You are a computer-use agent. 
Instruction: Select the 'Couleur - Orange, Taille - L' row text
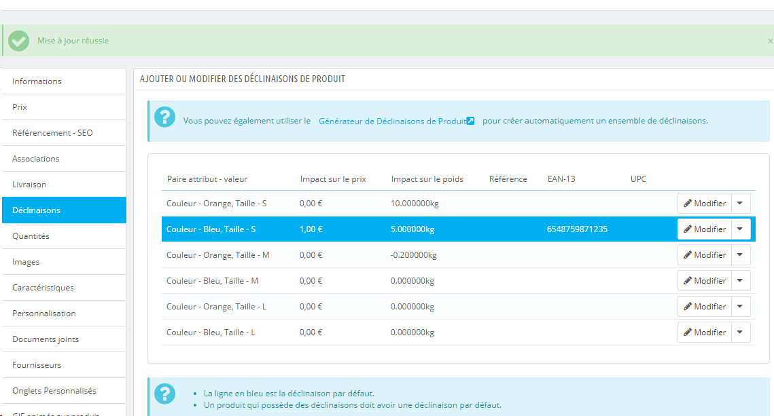pyautogui.click(x=216, y=307)
